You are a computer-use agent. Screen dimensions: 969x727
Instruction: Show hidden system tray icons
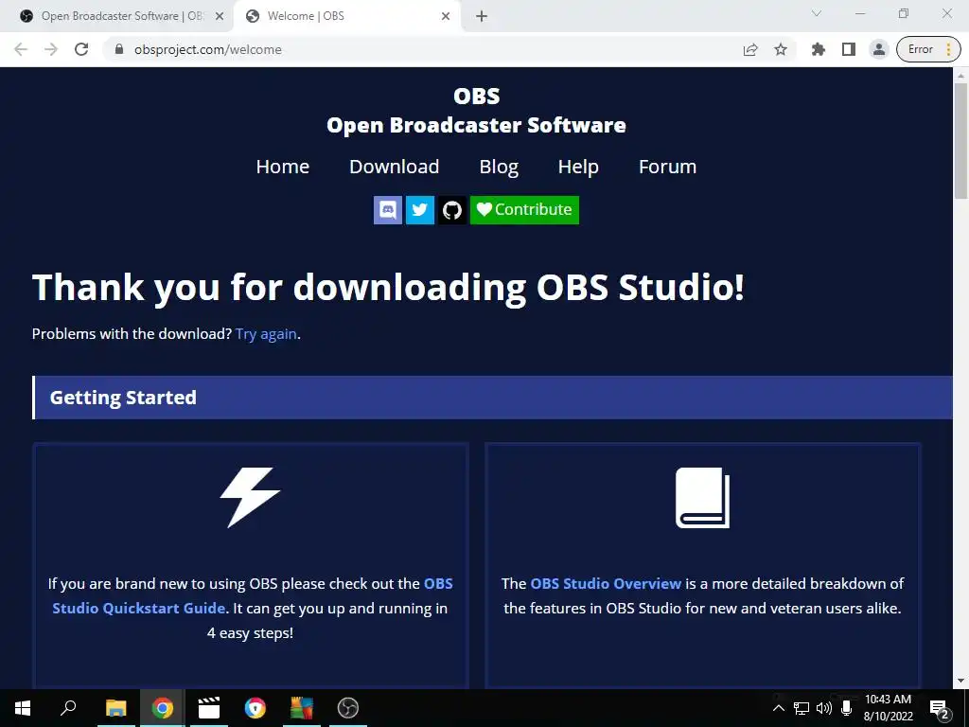point(779,708)
